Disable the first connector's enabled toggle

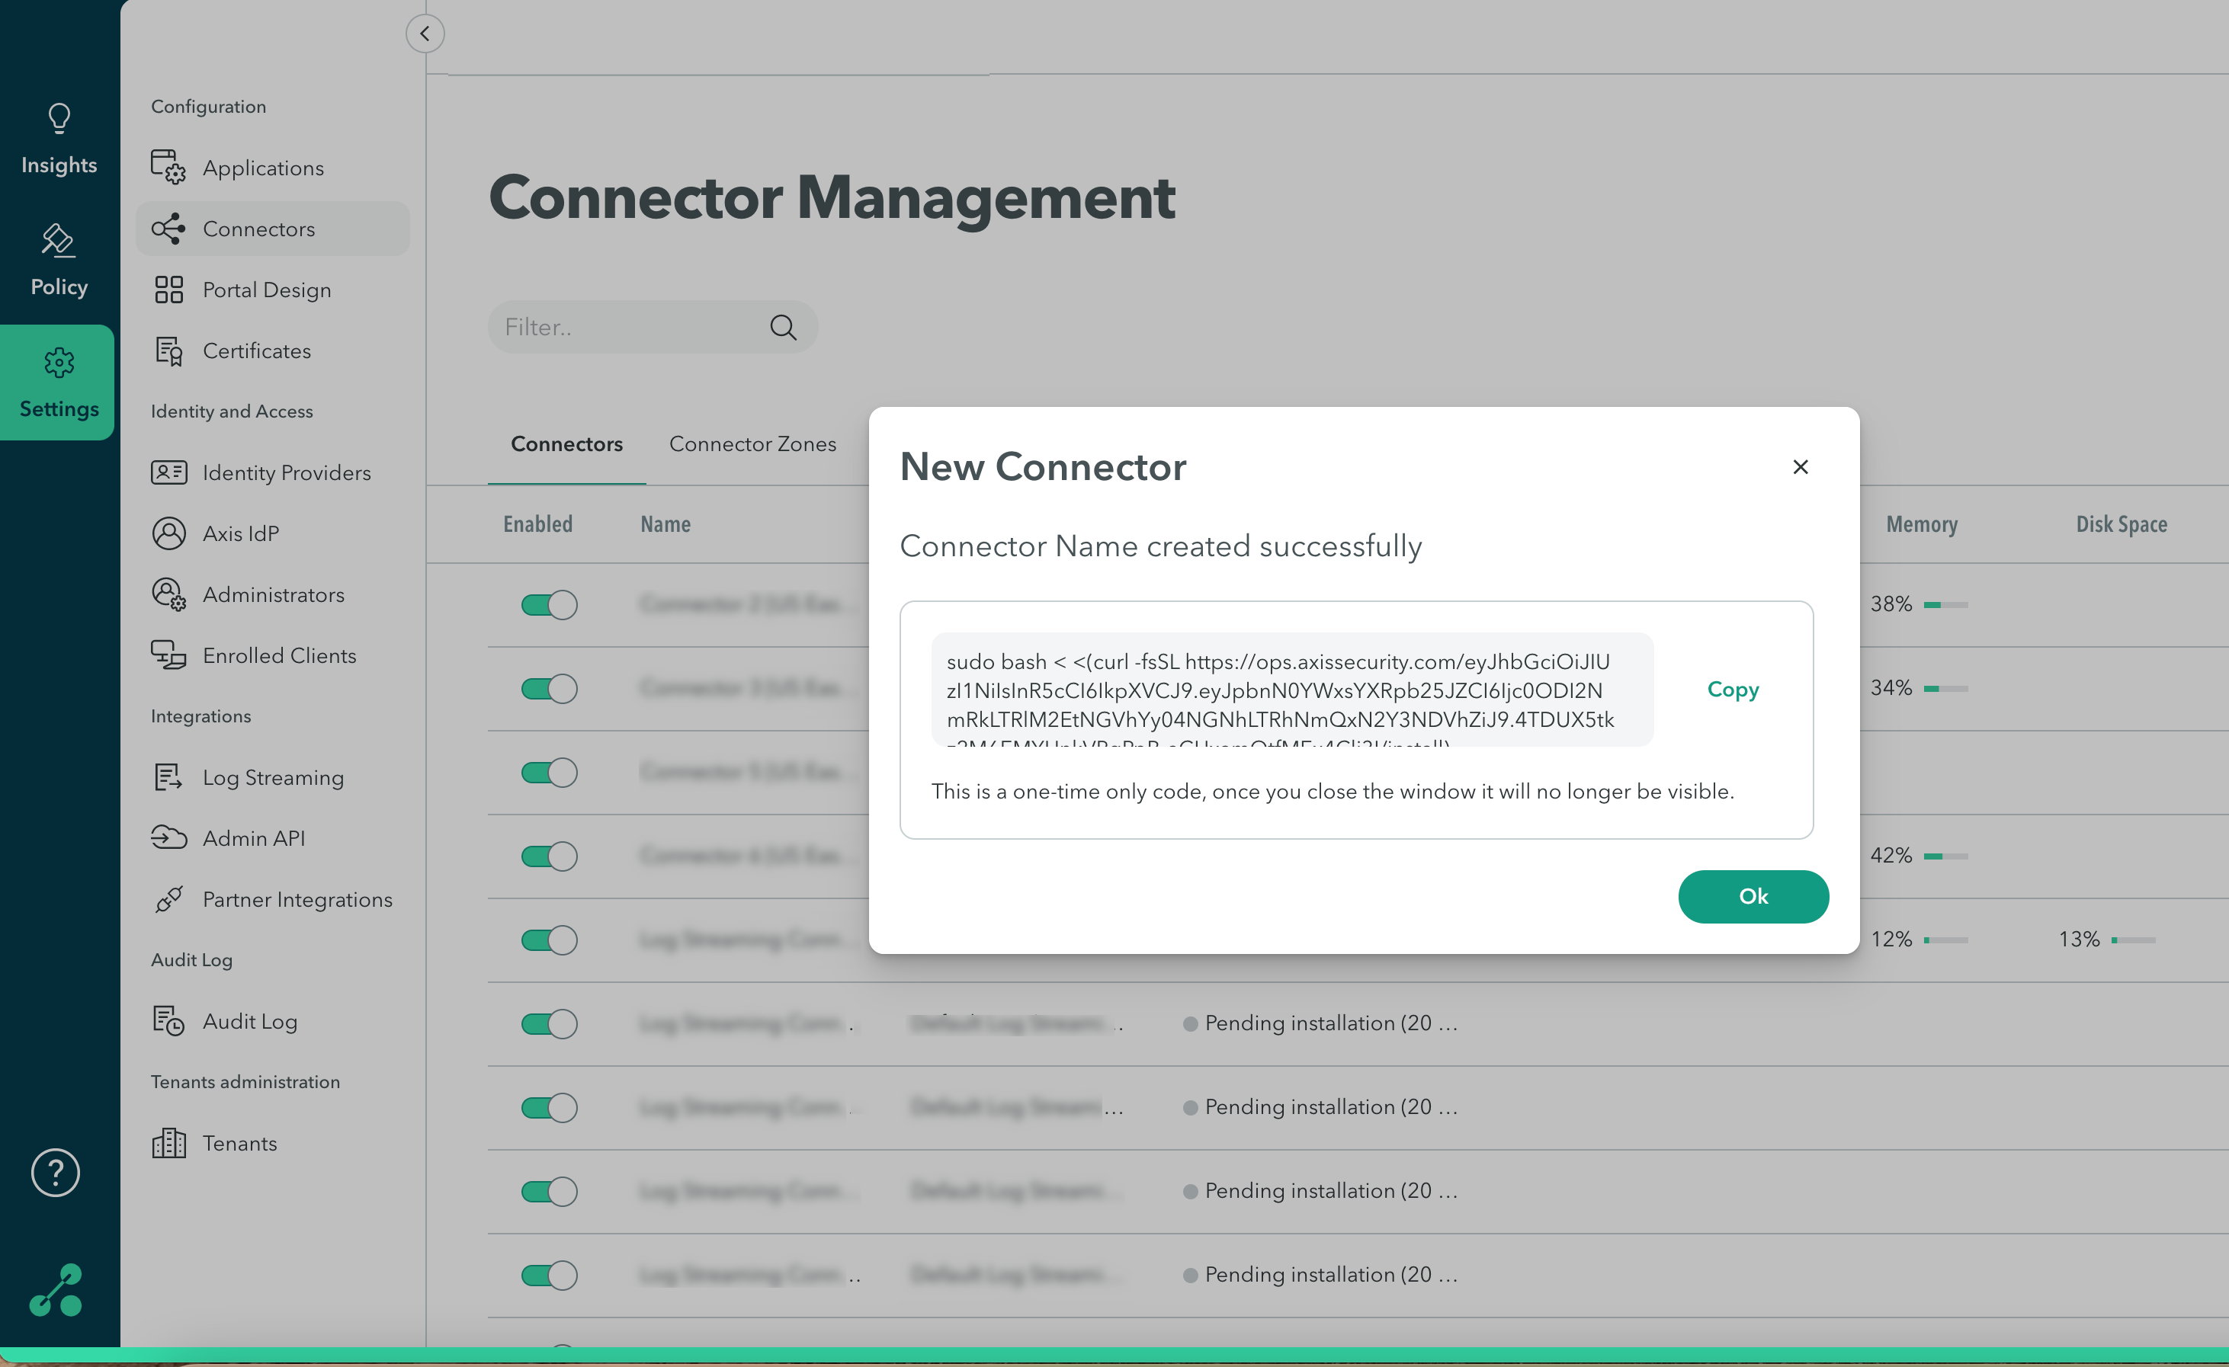pos(548,605)
